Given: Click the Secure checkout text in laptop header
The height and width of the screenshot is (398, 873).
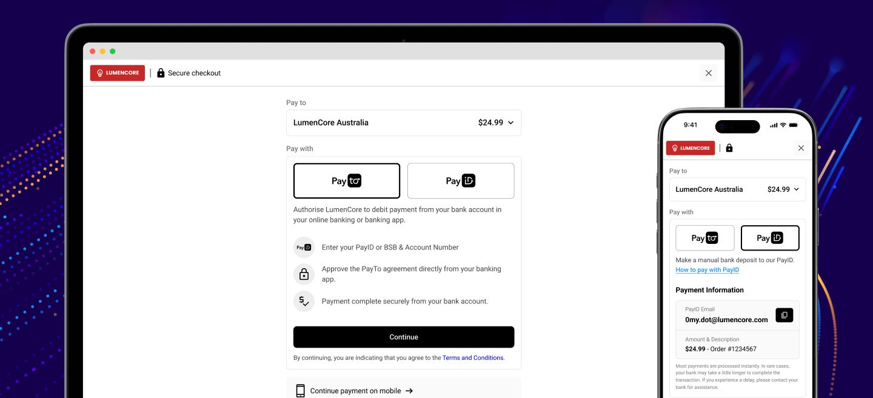Looking at the screenshot, I should tap(194, 73).
